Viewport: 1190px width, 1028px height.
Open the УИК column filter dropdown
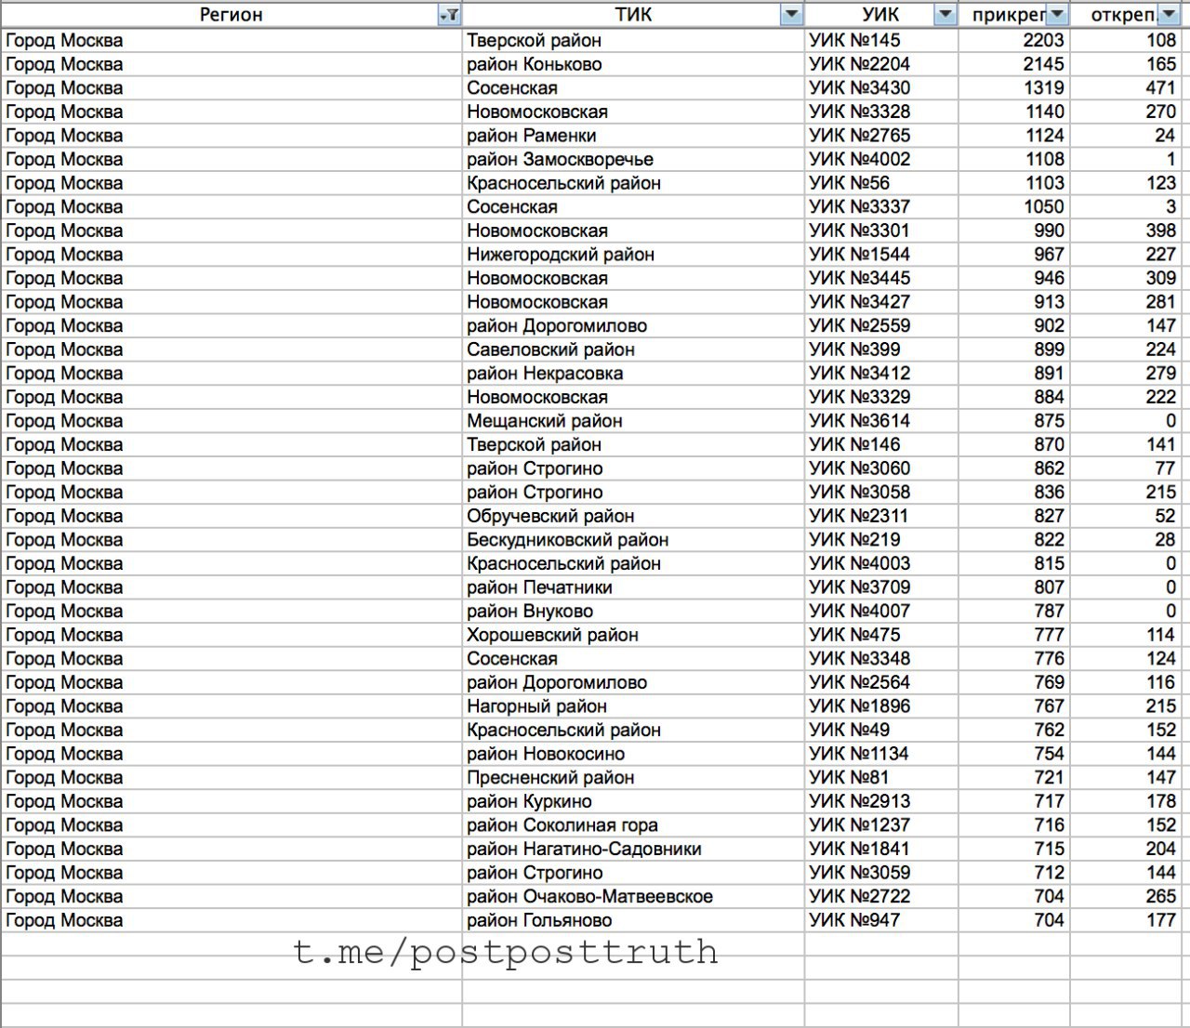tap(945, 14)
